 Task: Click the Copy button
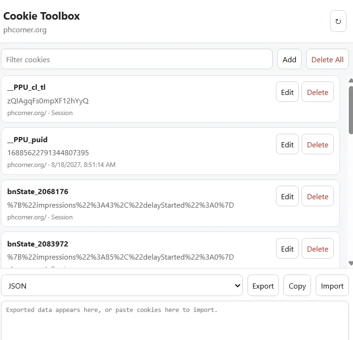pos(297,285)
